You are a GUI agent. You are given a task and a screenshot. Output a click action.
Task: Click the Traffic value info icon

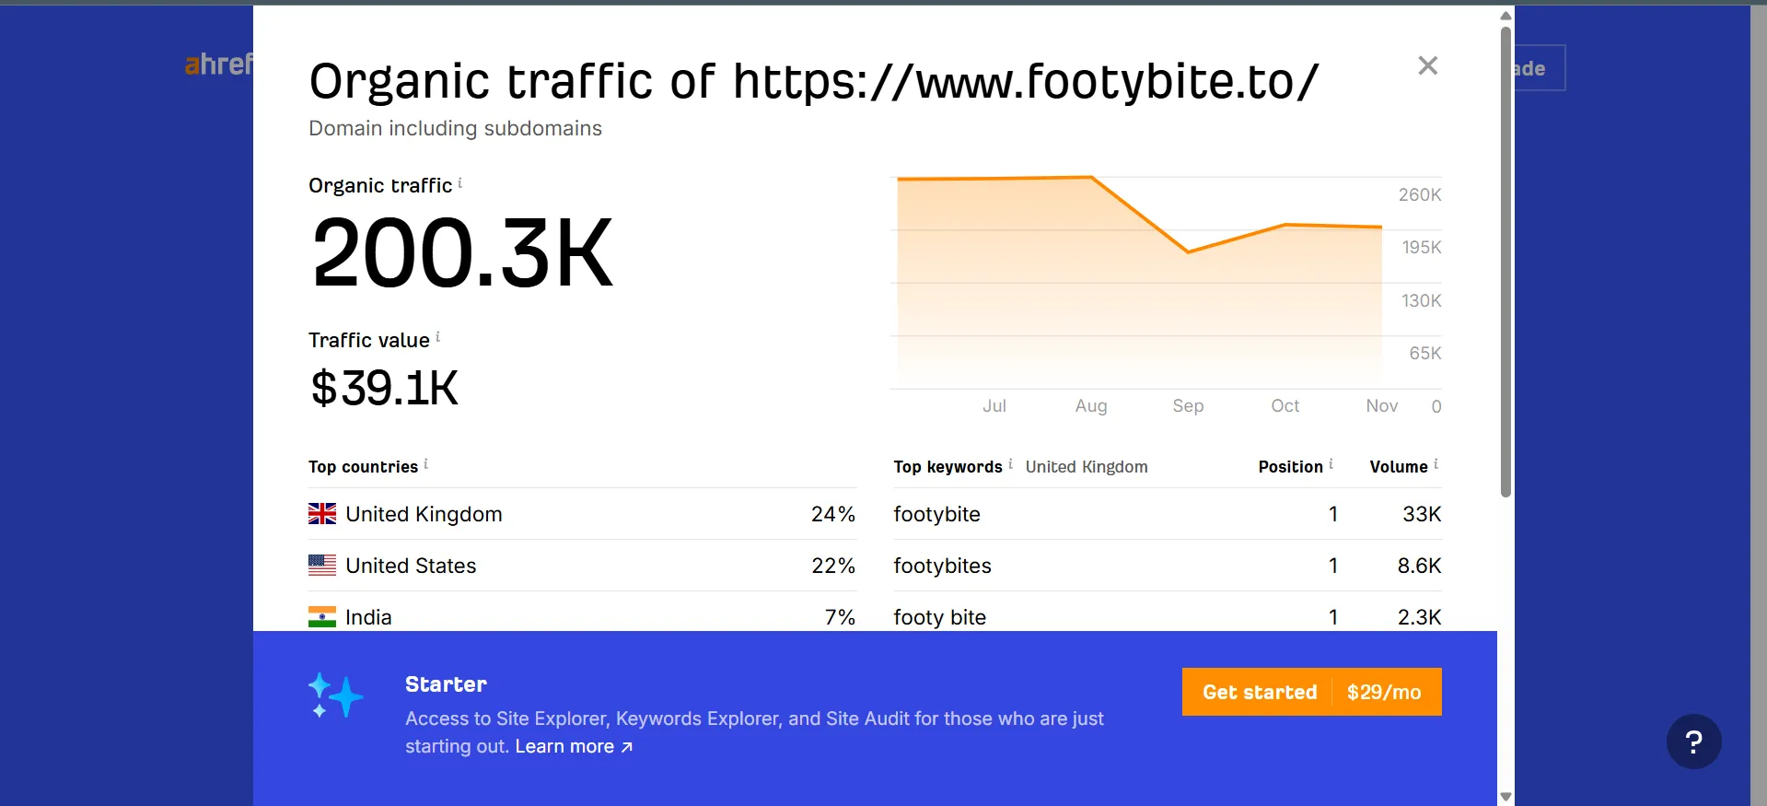coord(437,337)
